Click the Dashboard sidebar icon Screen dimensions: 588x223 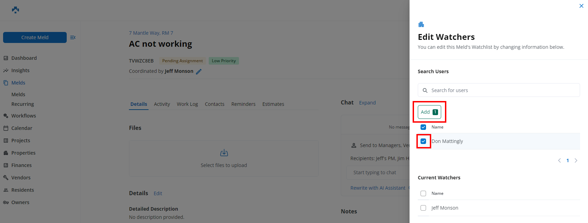6,58
